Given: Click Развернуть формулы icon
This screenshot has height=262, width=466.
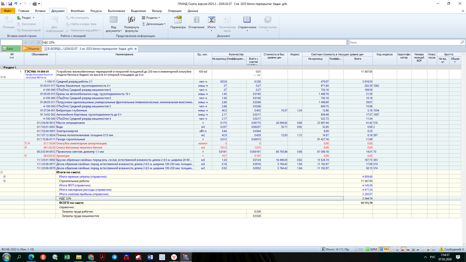Looking at the screenshot, I should pyautogui.click(x=132, y=24).
